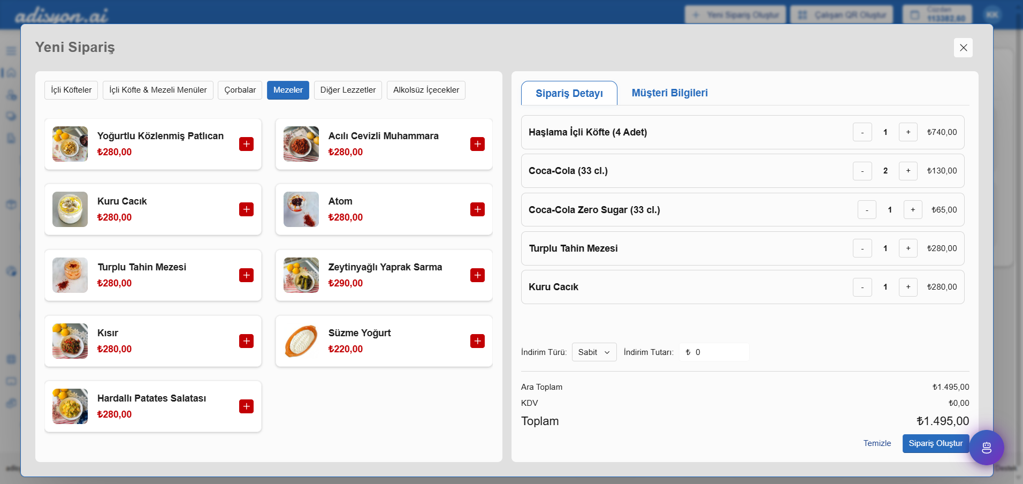Image resolution: width=1023 pixels, height=484 pixels.
Task: Add Yoğurtlu Közlenmiş Patlıcan with plus icon
Action: (246, 144)
